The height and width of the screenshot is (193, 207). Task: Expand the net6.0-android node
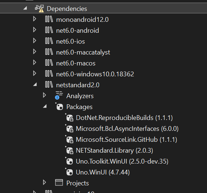pyautogui.click(x=35, y=30)
